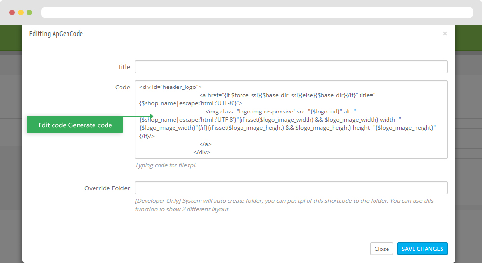Click the green window control dot
Image resolution: width=482 pixels, height=263 pixels.
(x=29, y=13)
